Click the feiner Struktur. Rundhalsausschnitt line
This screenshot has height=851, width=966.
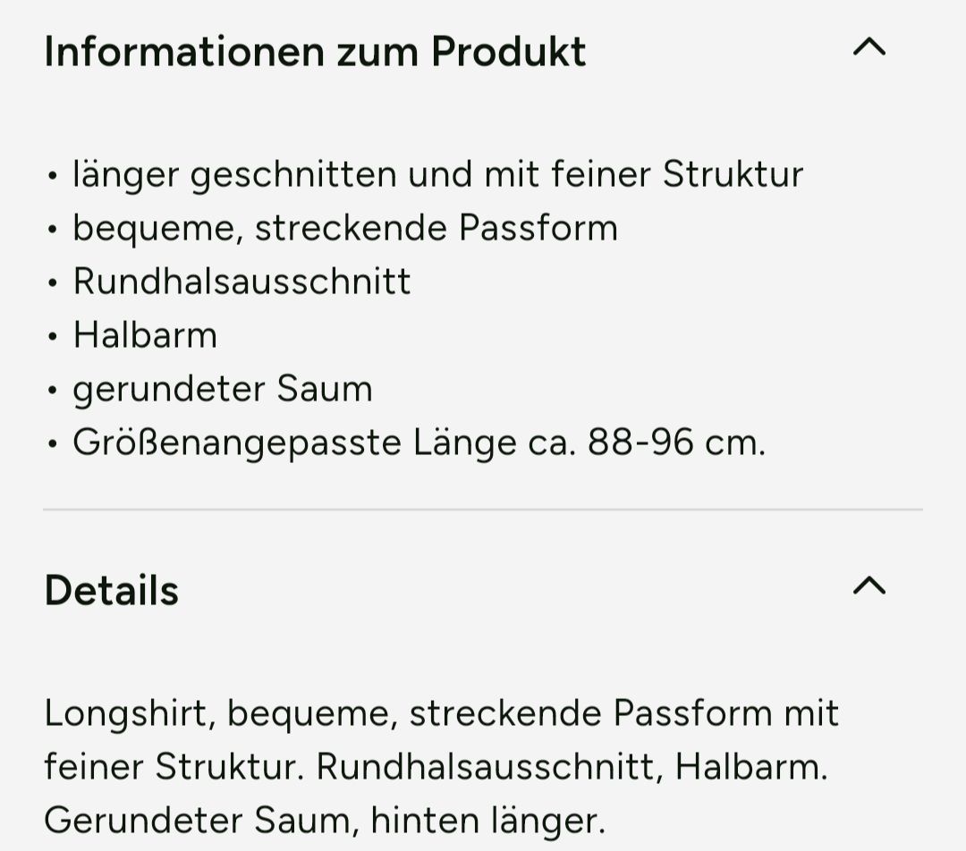(436, 767)
